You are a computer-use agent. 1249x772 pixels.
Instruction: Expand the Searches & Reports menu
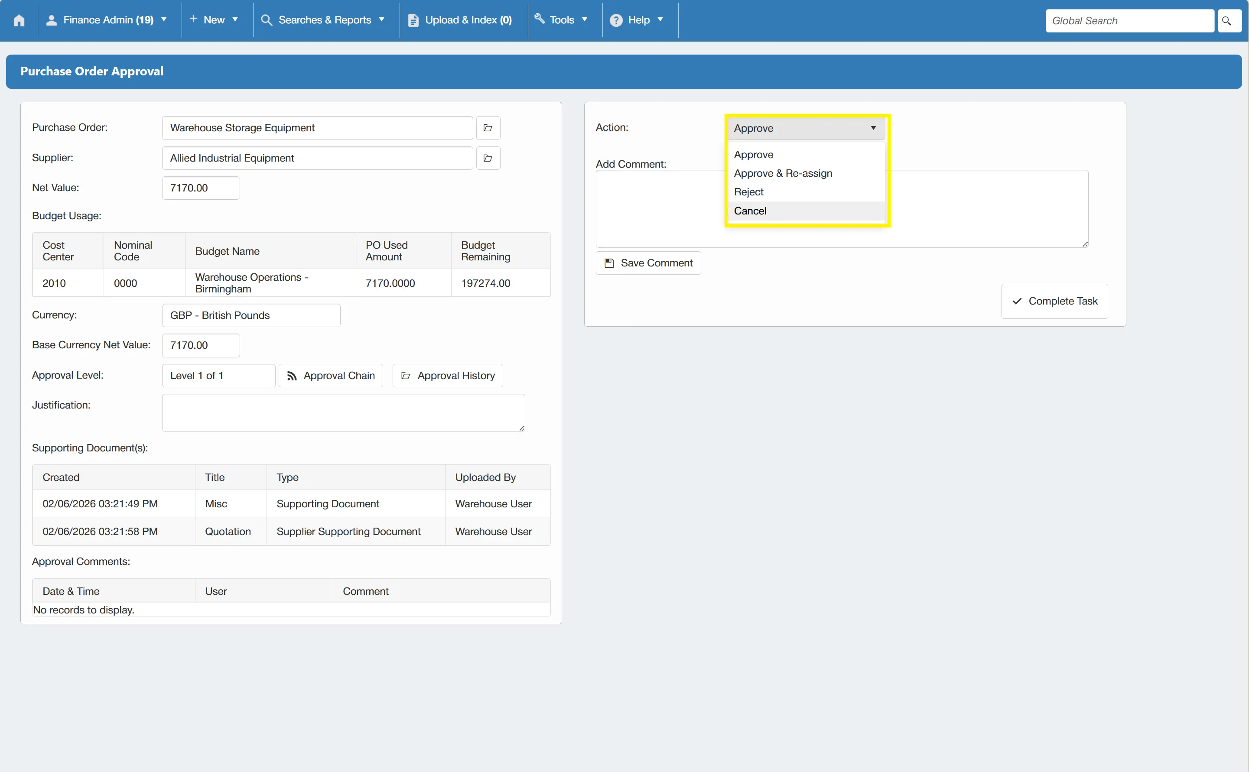tap(323, 20)
